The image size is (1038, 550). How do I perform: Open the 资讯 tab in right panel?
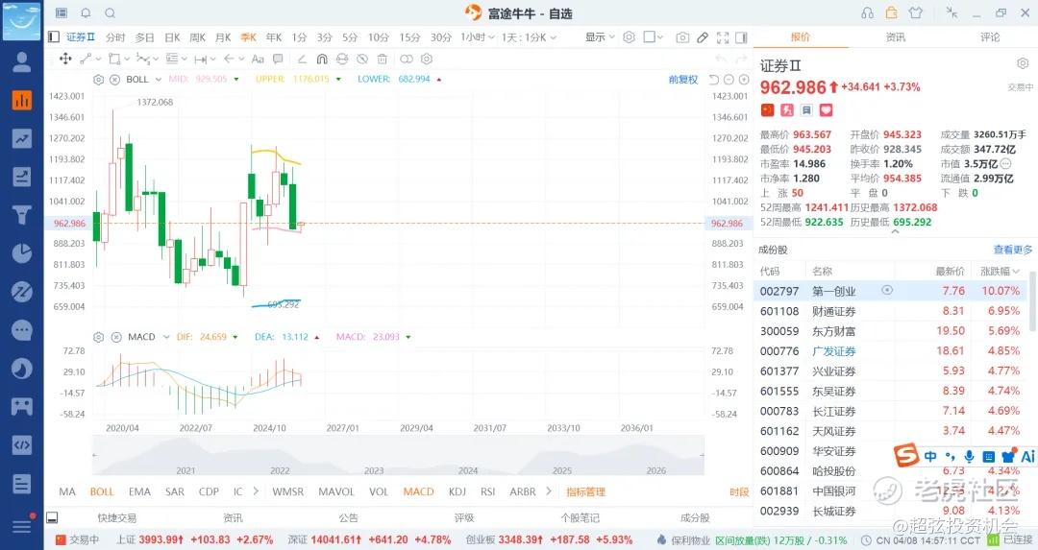pos(896,37)
